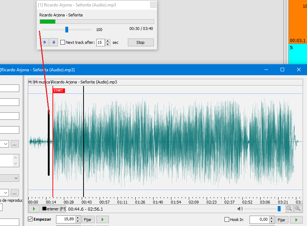This screenshot has height=226, width=307.
Task: Click the red START marker flag
Action: click(x=59, y=91)
